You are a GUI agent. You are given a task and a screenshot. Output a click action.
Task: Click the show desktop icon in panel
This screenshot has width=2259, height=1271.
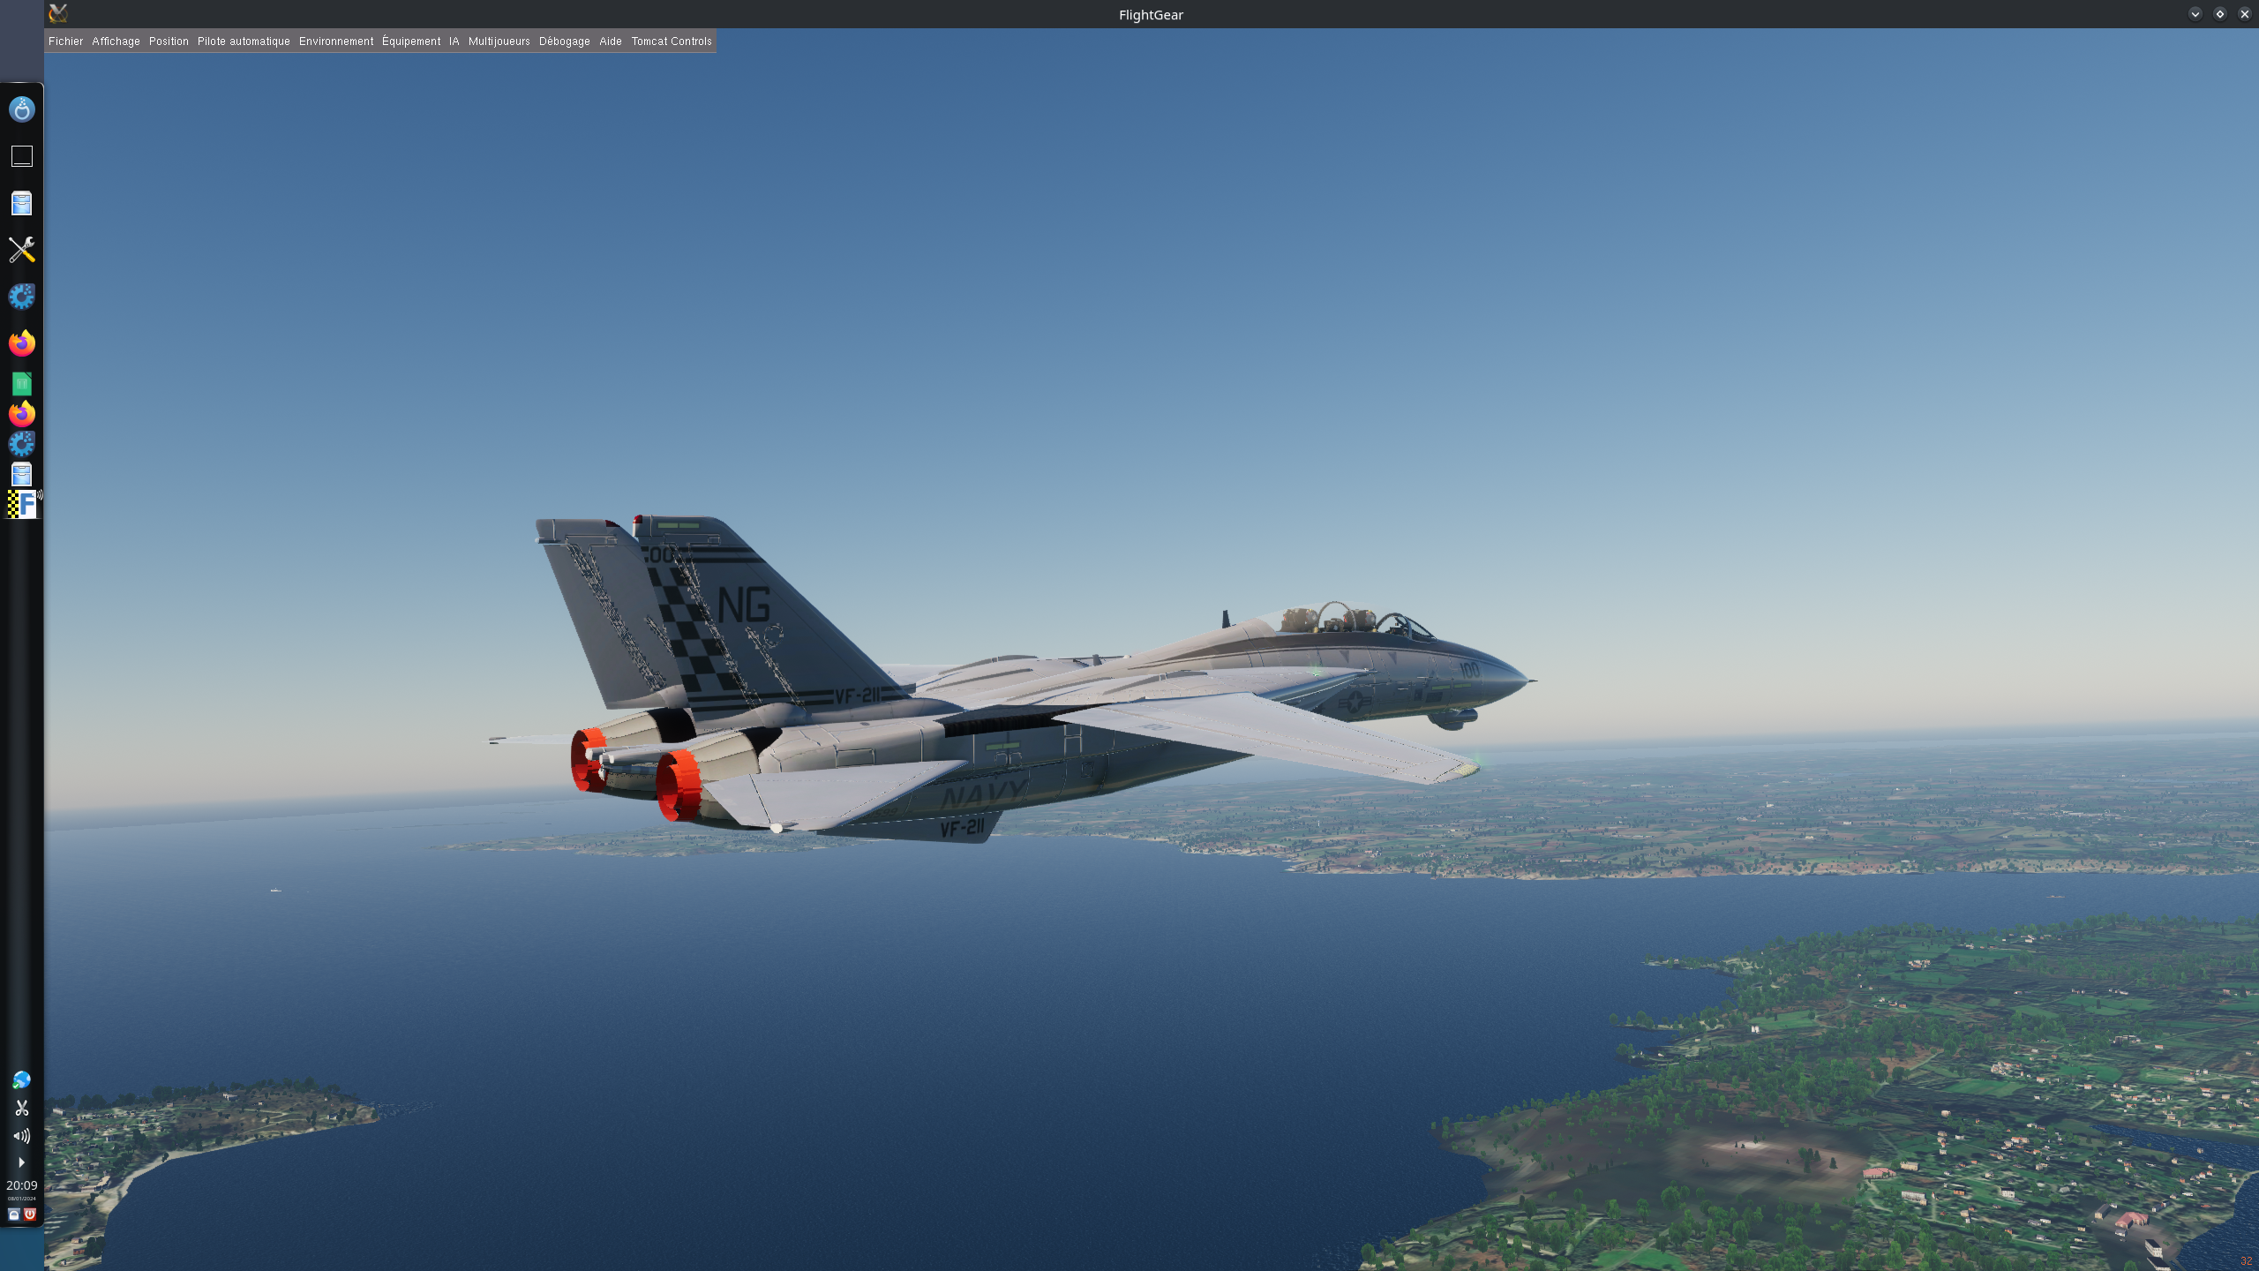pos(21,156)
